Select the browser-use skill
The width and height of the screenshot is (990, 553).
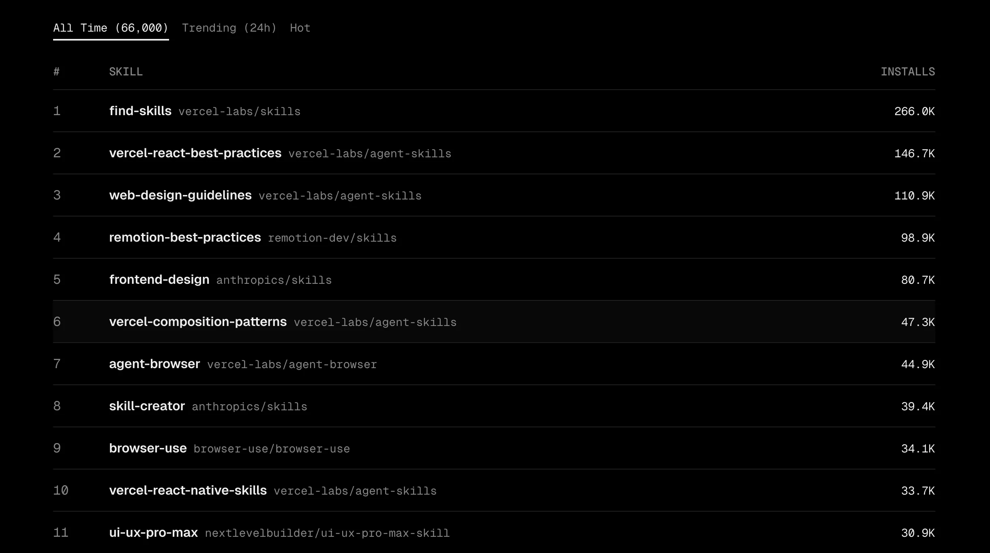click(148, 448)
